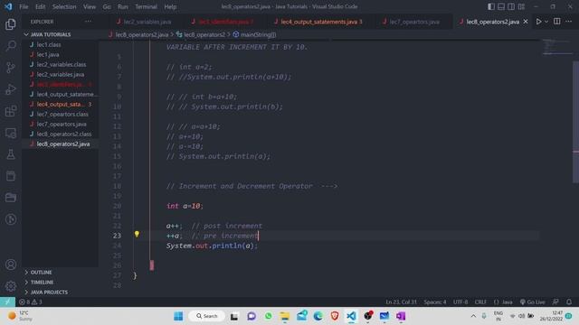Open Run and Debug view
The height and width of the screenshot is (325, 579).
(x=11, y=89)
